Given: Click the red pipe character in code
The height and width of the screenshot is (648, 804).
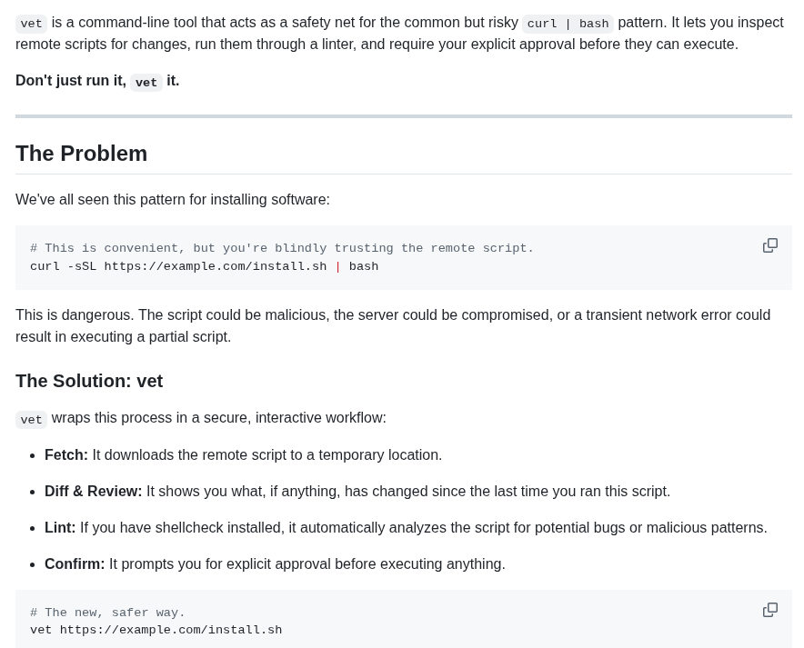Looking at the screenshot, I should (338, 266).
